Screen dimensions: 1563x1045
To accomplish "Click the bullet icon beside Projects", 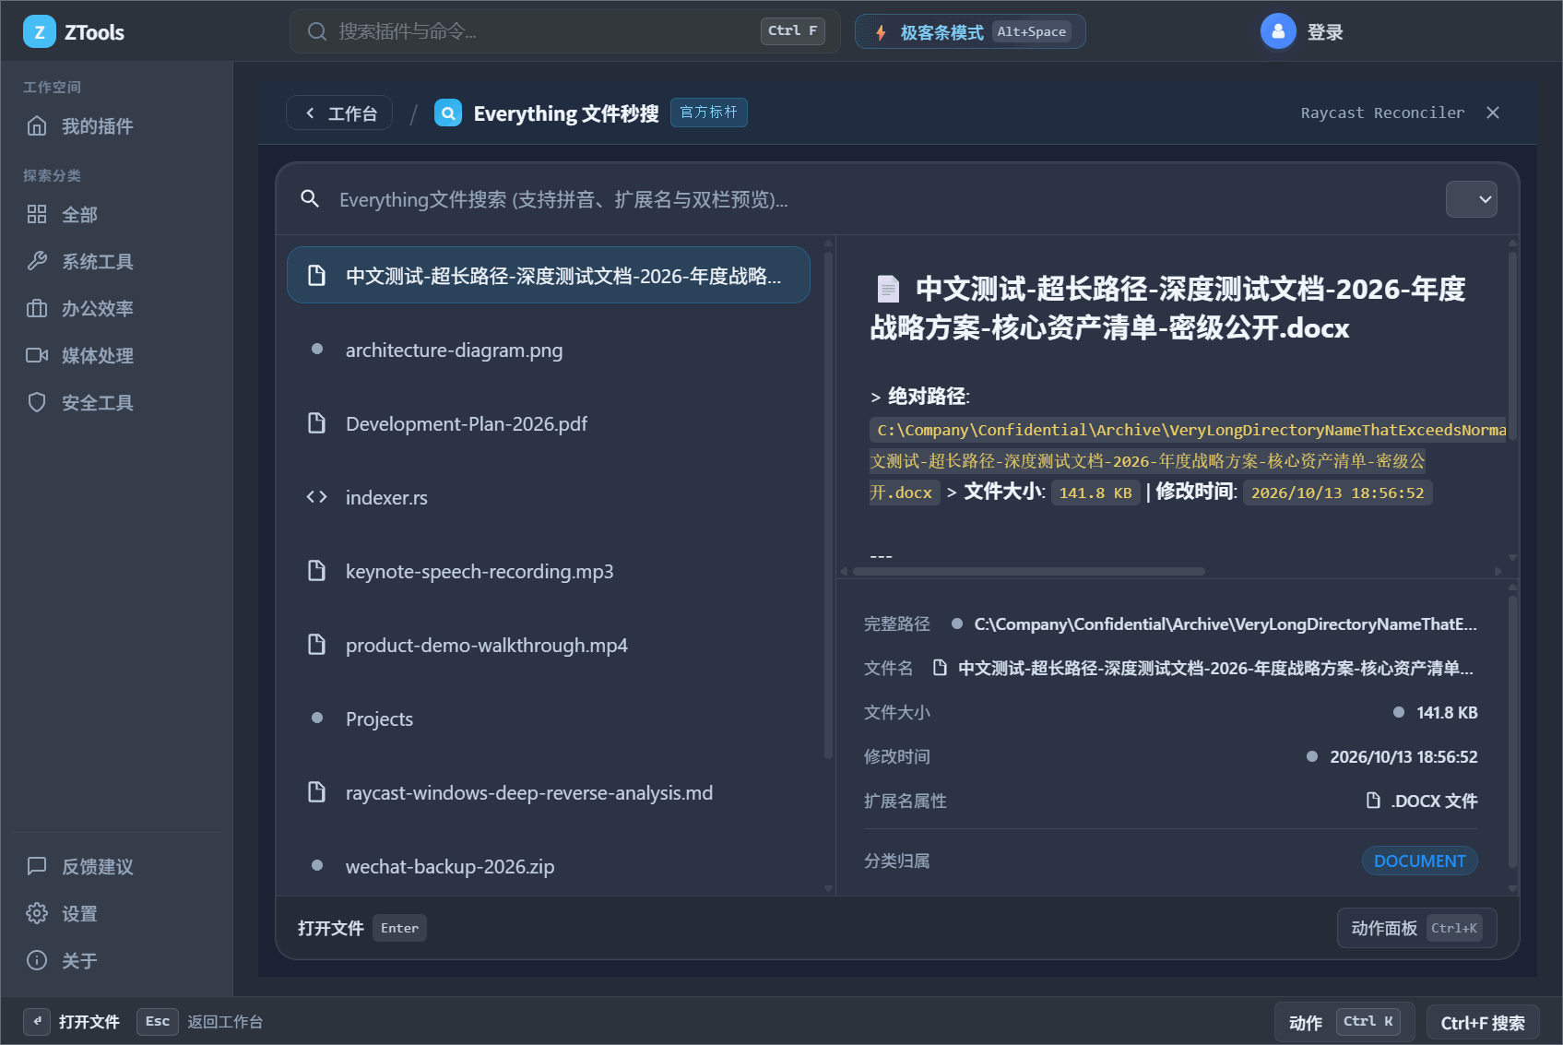I will (317, 718).
